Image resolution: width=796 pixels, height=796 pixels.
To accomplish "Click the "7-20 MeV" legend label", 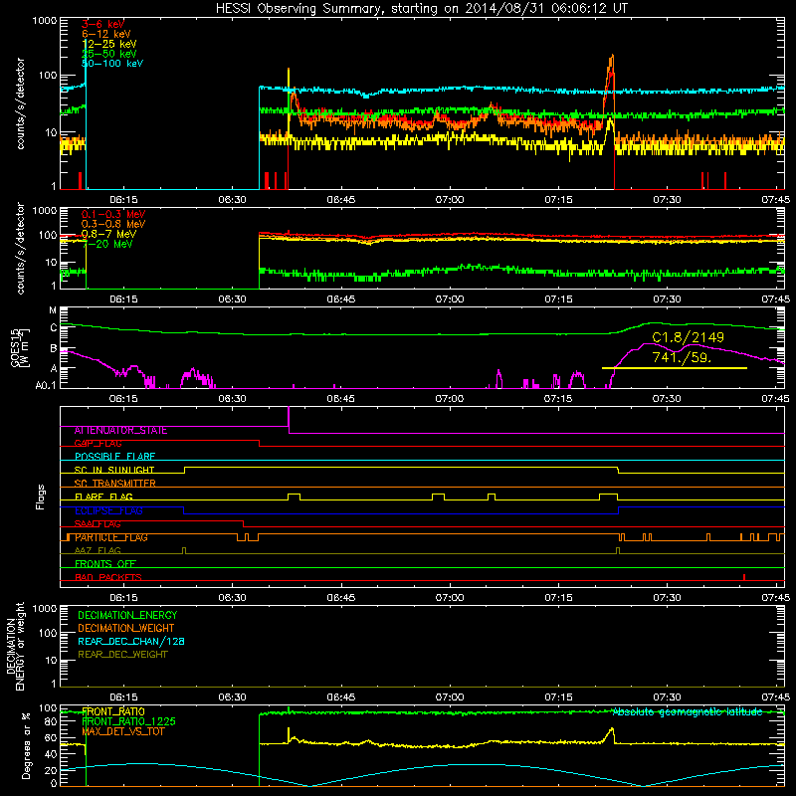I will [106, 244].
